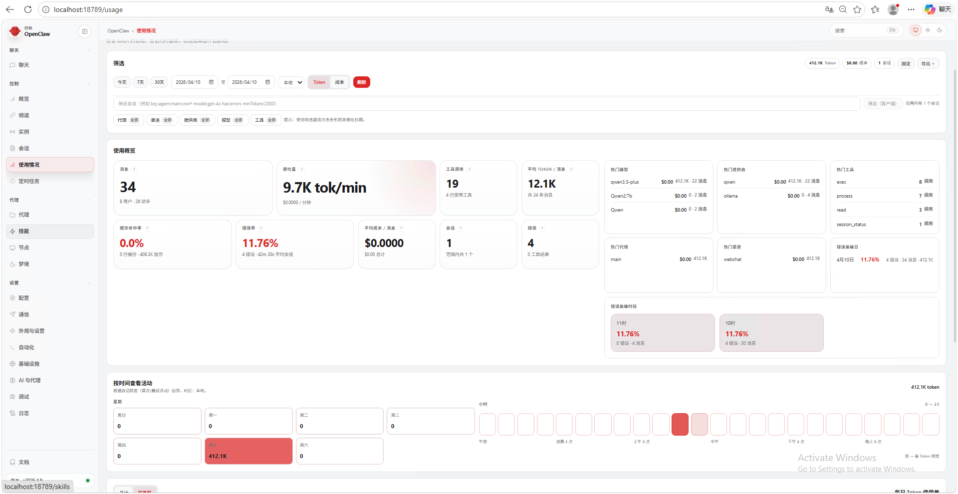Click the 10时 error peak card
The height and width of the screenshot is (494, 958).
pos(771,333)
